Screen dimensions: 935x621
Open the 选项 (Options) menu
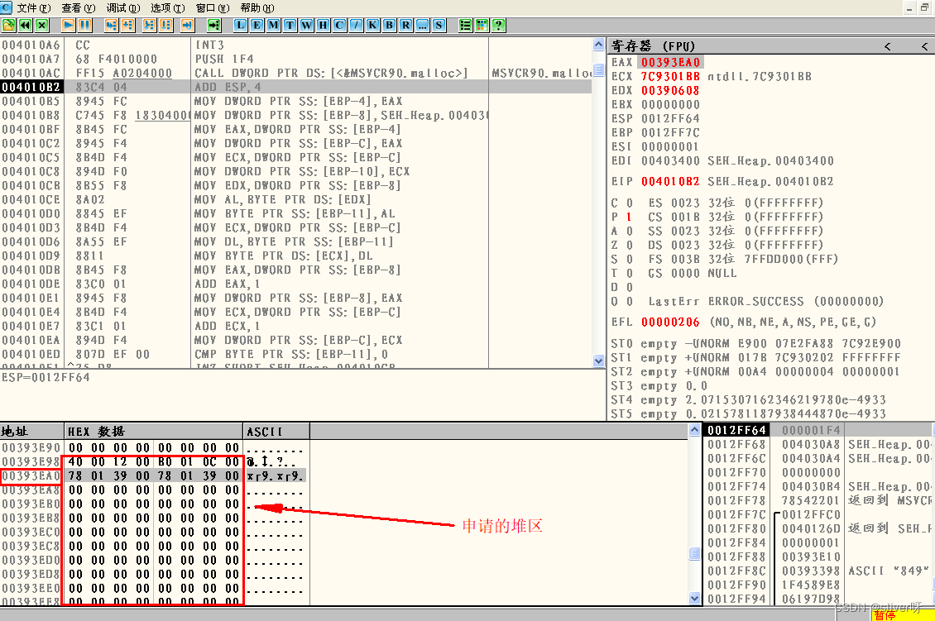pos(167,7)
